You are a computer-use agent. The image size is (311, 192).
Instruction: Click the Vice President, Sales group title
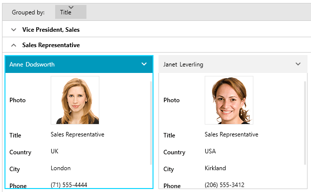tap(51, 30)
